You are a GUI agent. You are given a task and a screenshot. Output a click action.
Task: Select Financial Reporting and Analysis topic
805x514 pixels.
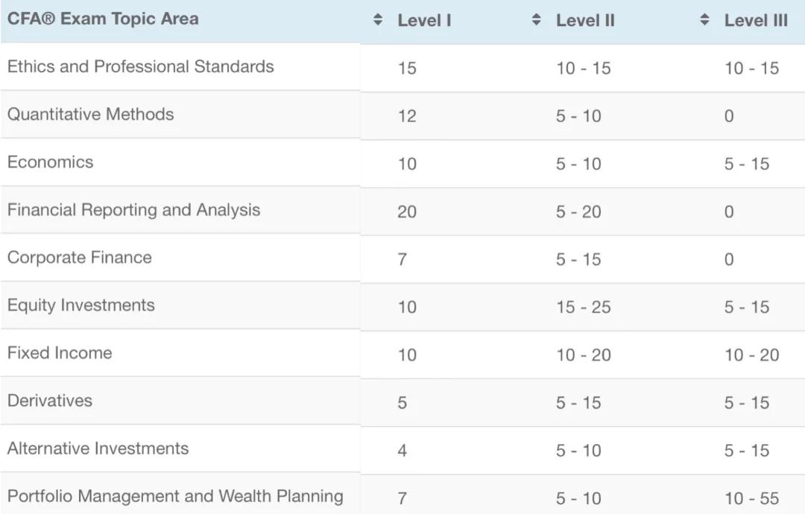coord(133,210)
